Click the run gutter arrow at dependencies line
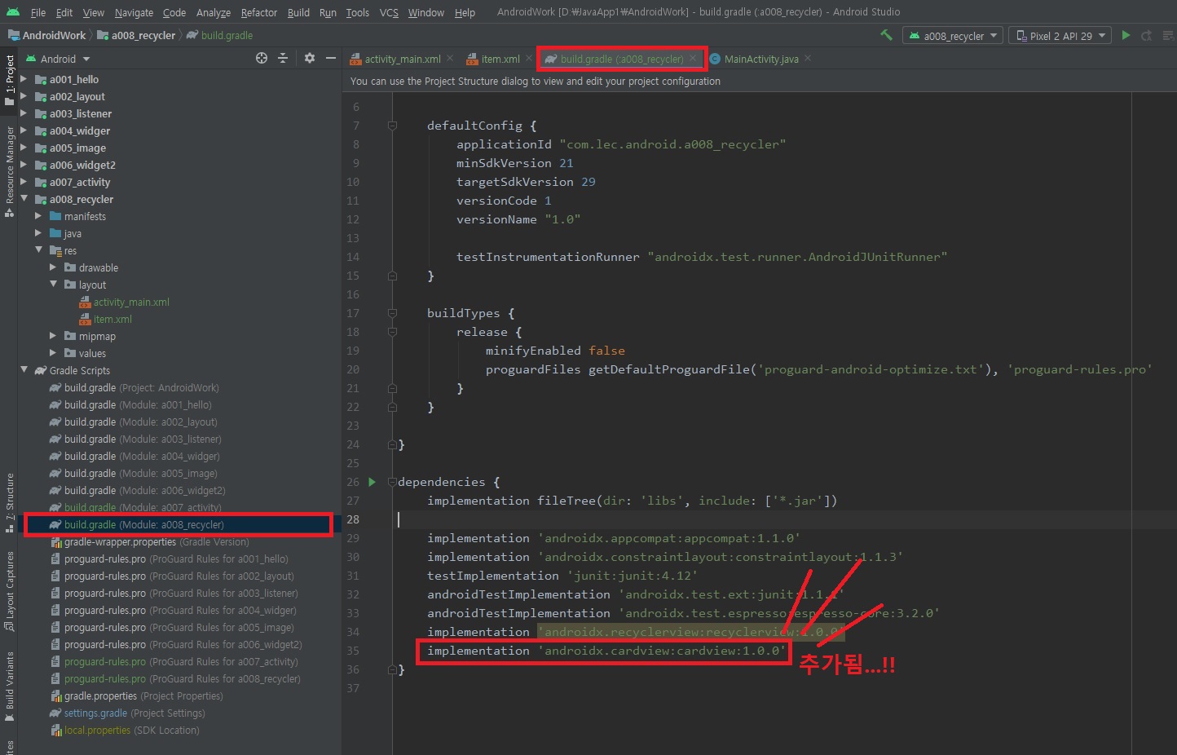This screenshot has height=755, width=1177. pos(372,482)
